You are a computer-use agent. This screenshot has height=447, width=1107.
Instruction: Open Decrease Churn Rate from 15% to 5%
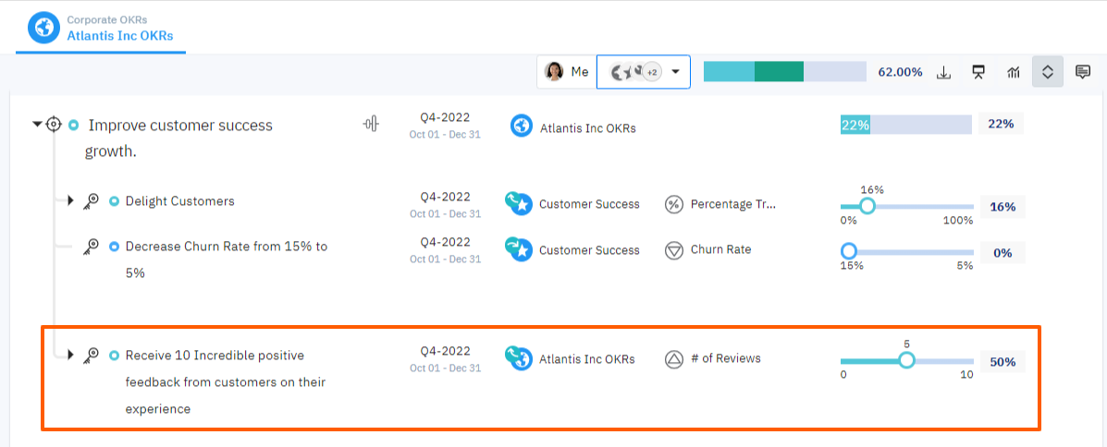click(x=227, y=260)
